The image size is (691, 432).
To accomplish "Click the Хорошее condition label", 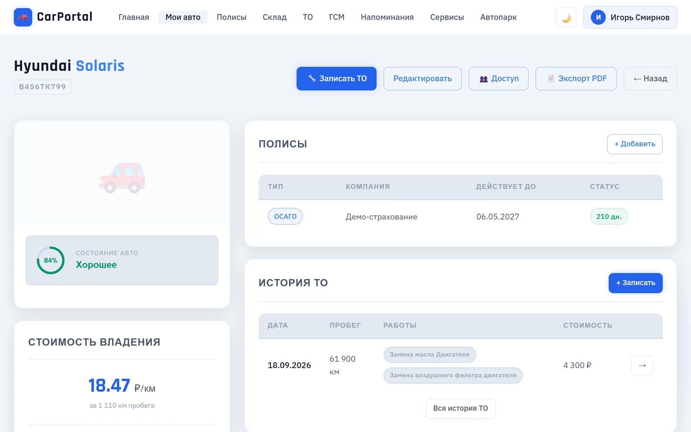I will point(96,265).
